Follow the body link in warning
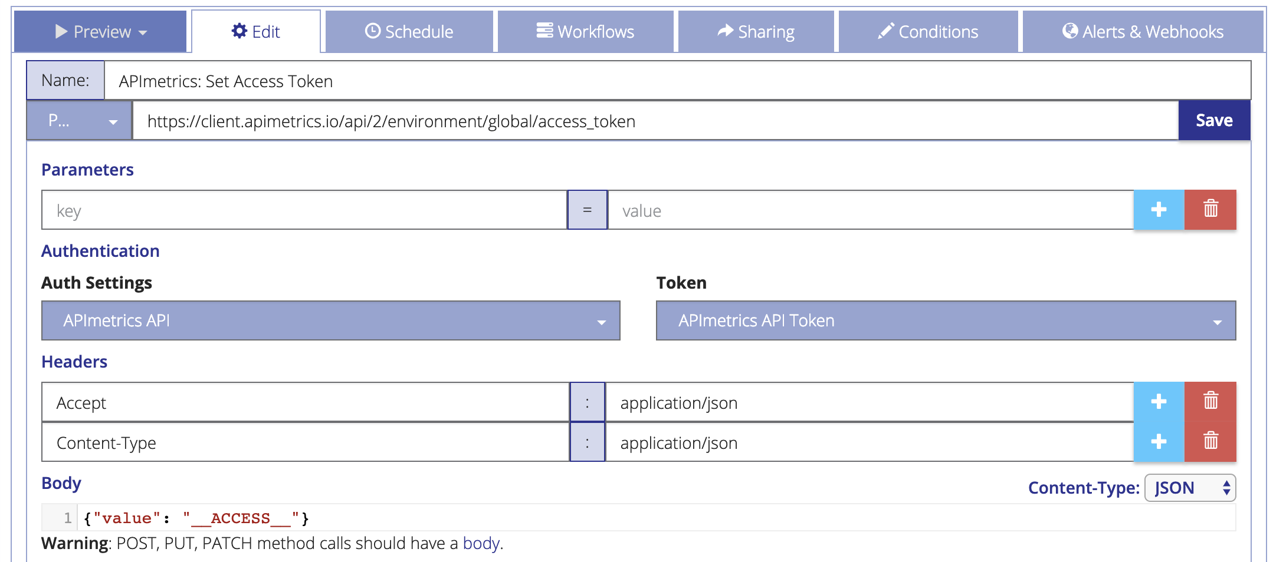The image size is (1273, 562). (x=481, y=543)
